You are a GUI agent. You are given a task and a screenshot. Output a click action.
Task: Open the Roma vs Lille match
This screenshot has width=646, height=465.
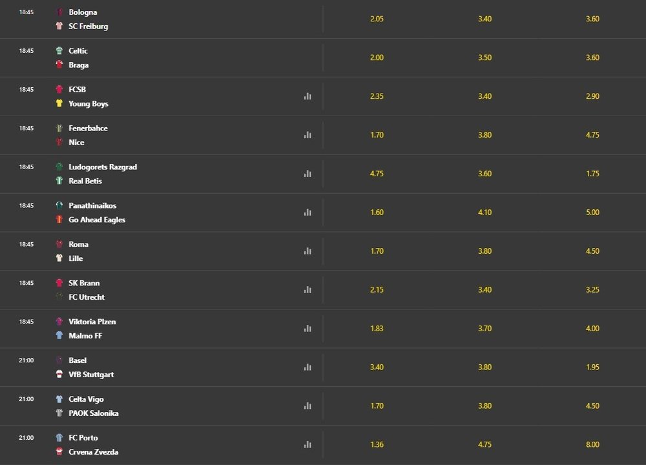point(161,251)
